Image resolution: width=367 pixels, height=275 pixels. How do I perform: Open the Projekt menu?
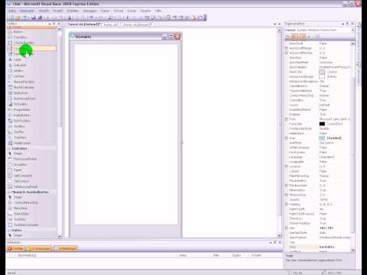click(58, 11)
